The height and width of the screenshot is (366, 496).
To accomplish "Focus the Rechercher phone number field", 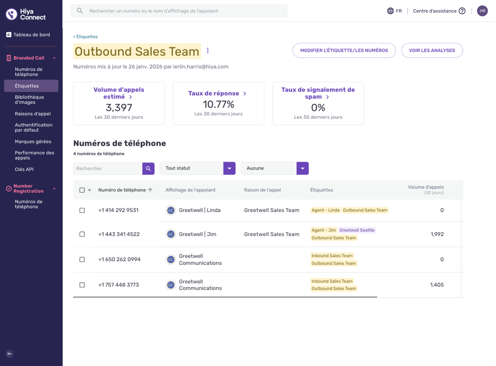I will [108, 169].
